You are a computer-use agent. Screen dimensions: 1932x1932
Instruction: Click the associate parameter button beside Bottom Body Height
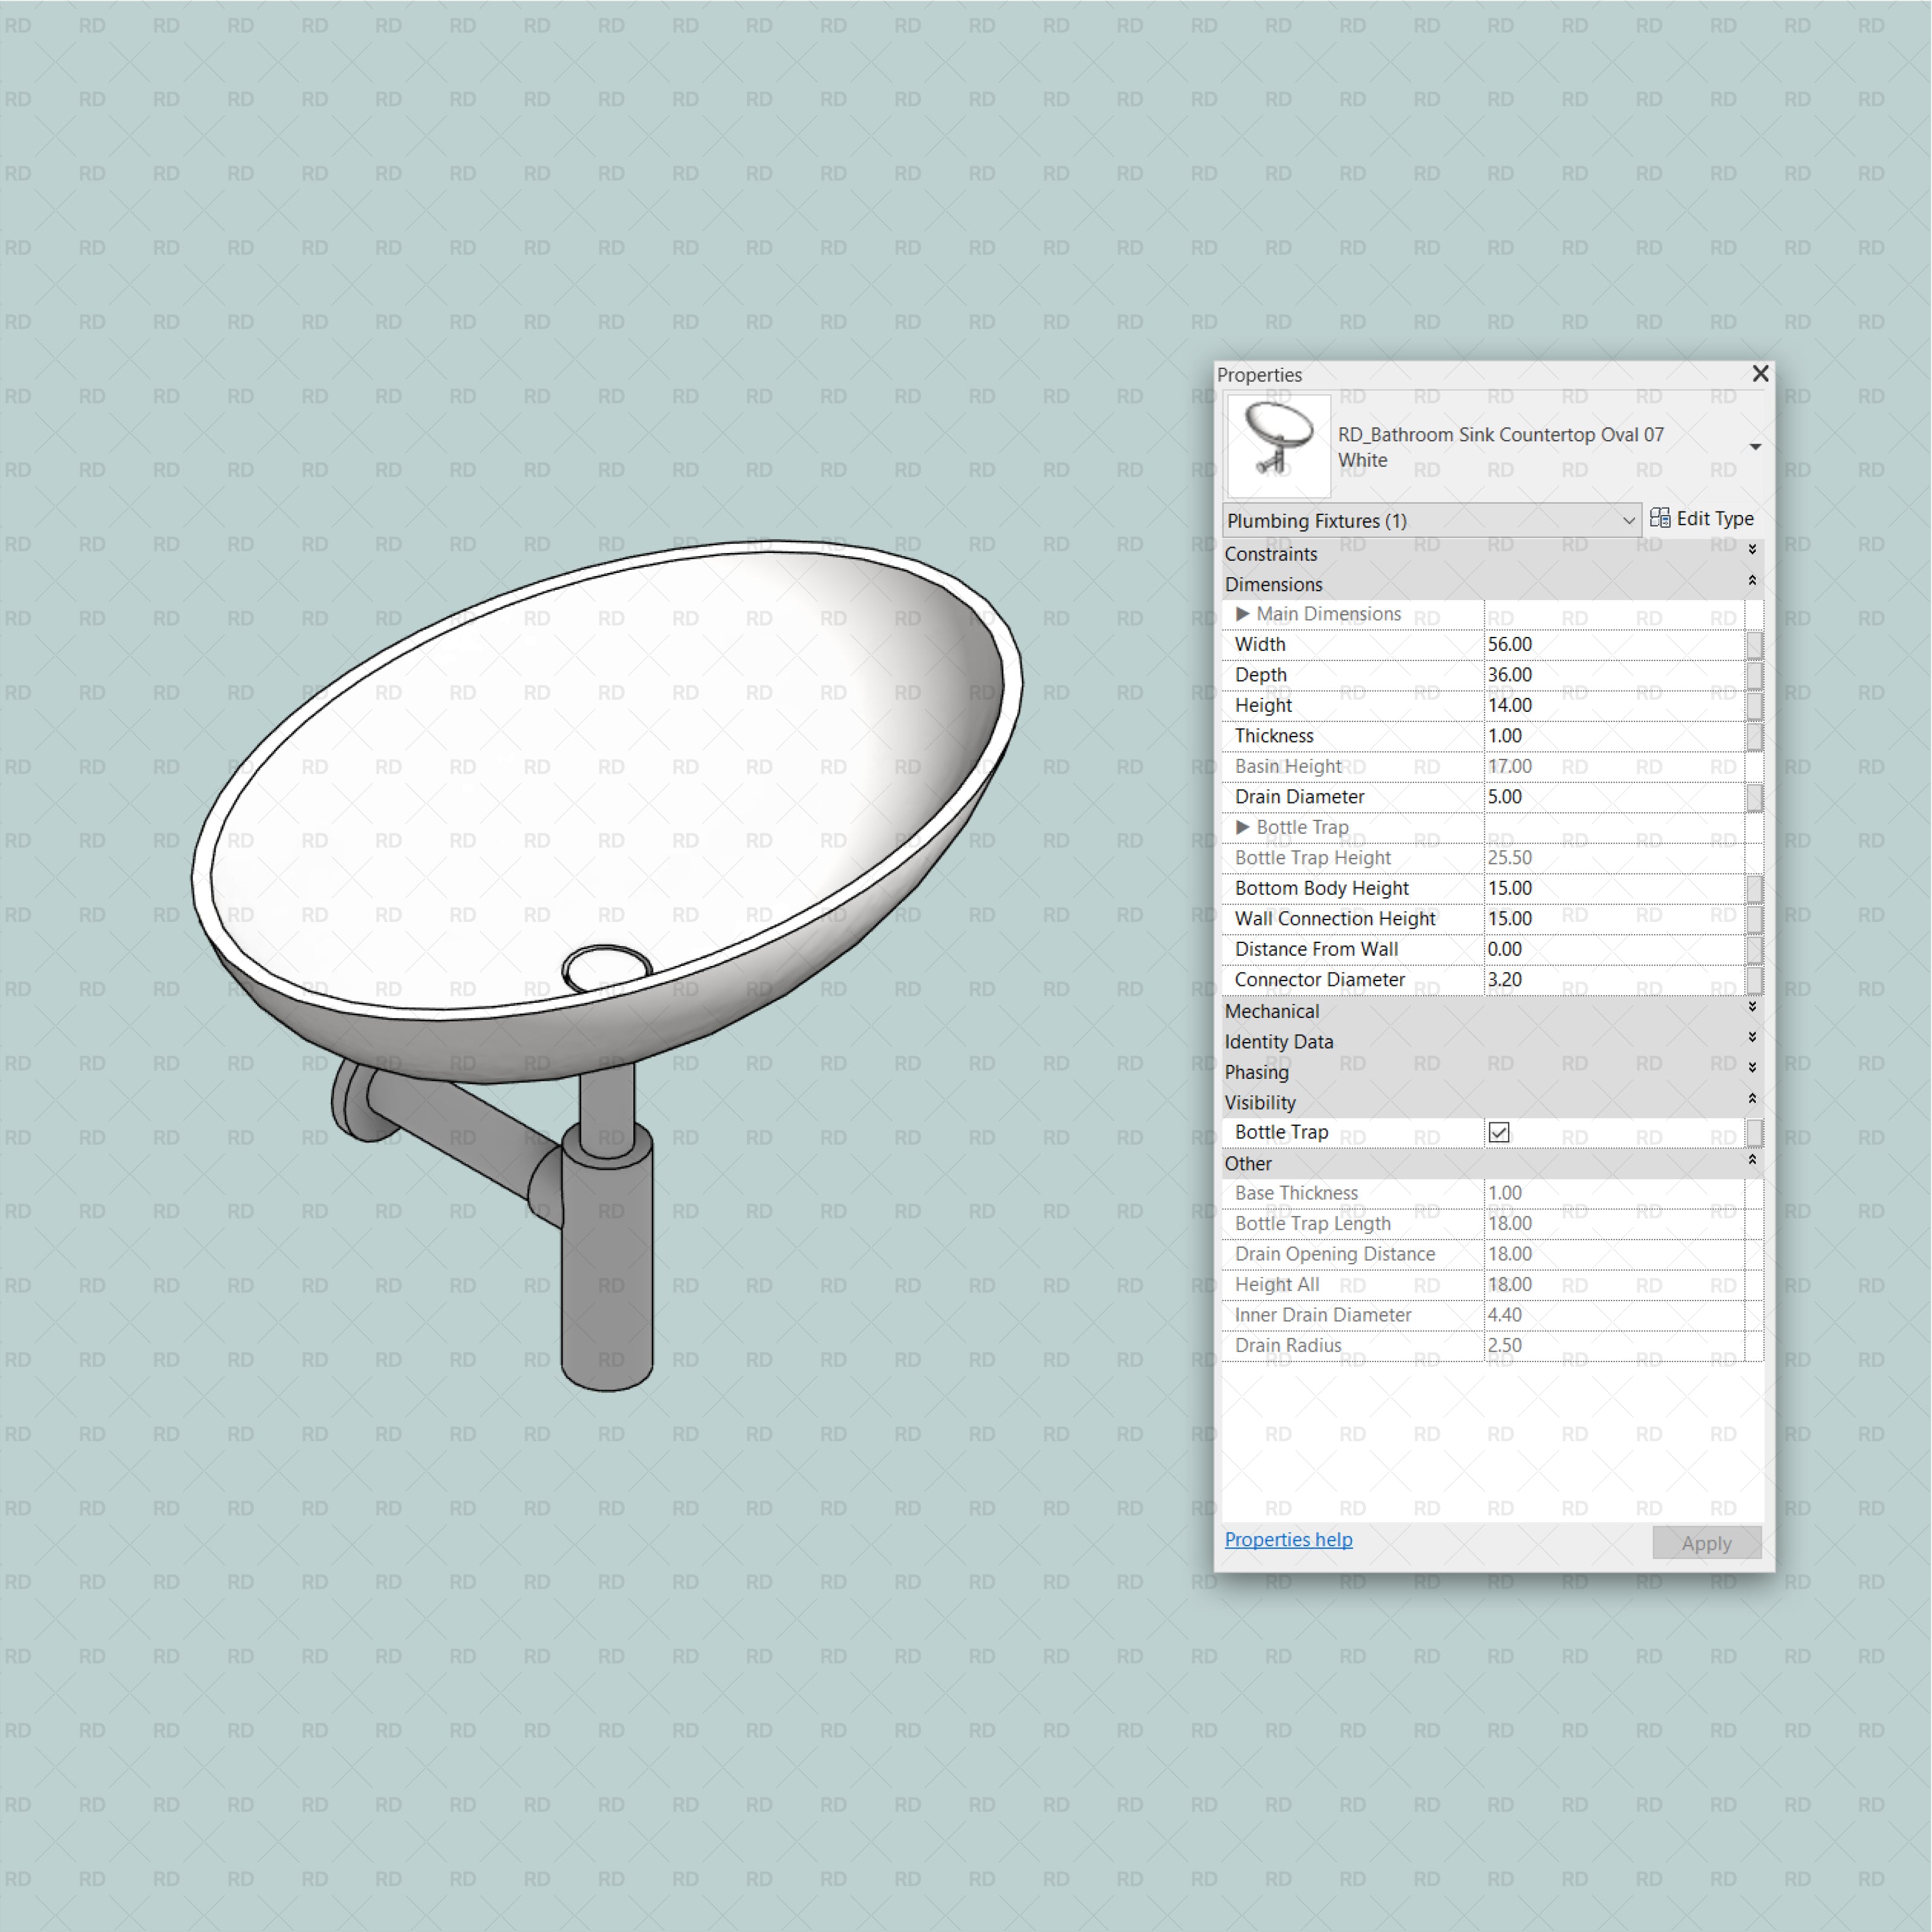click(x=1755, y=888)
